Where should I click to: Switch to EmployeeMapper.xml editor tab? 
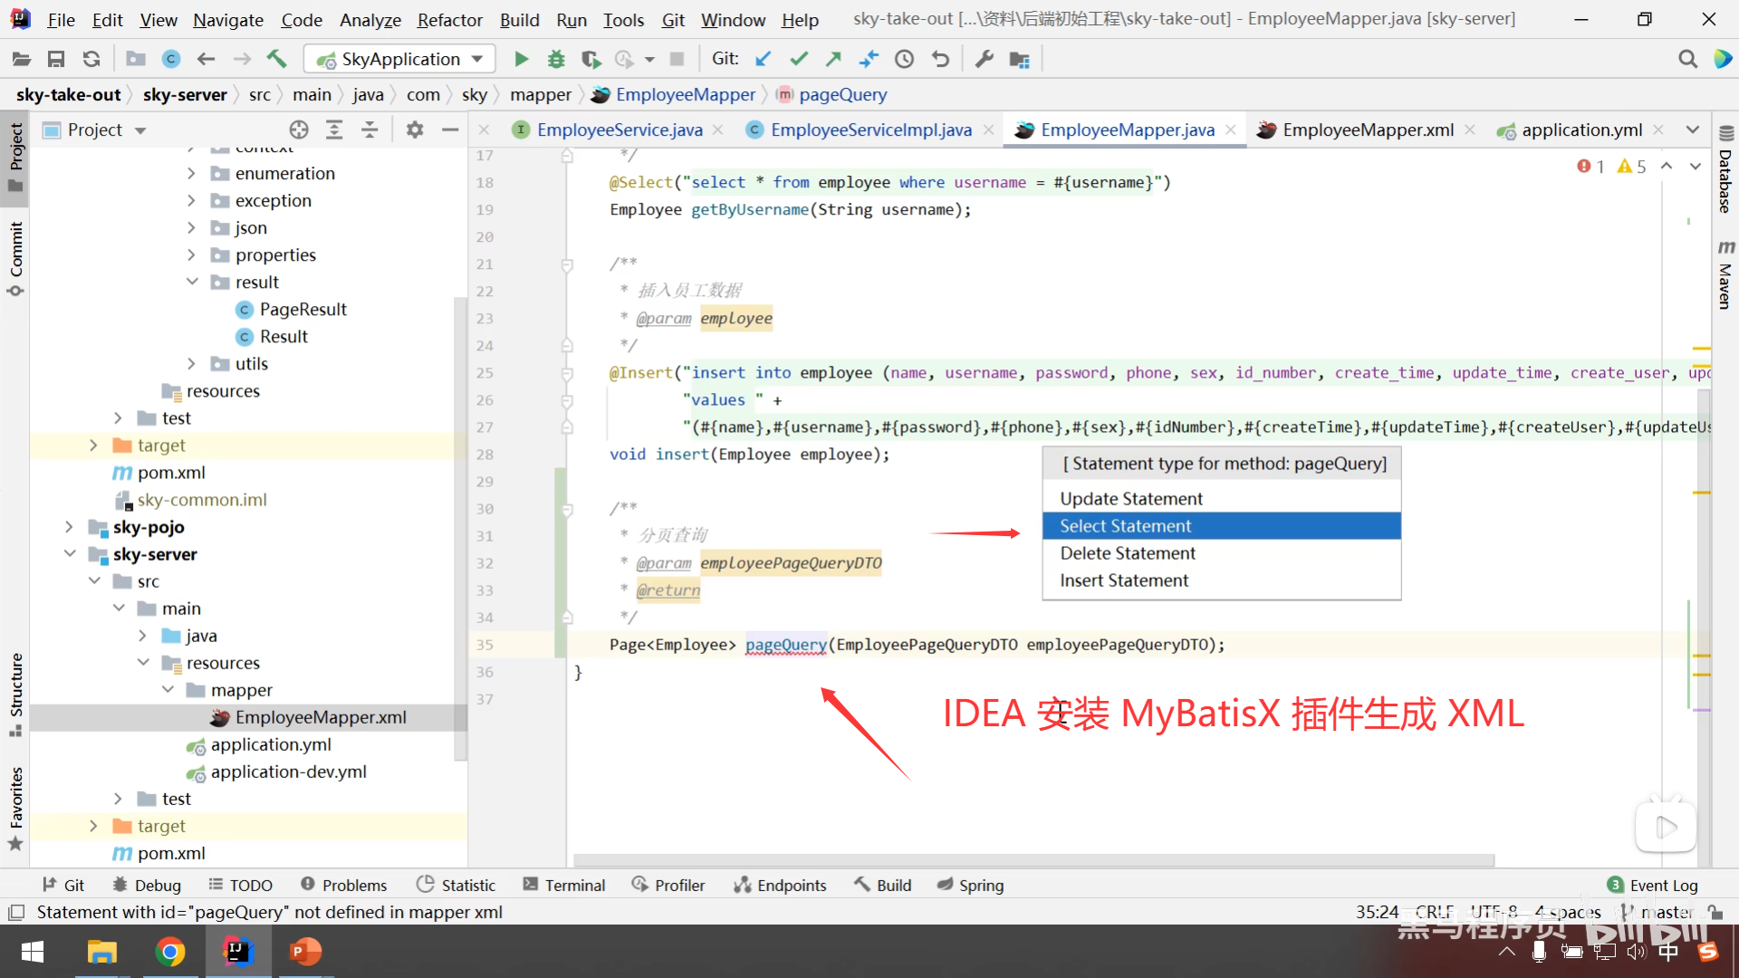tap(1368, 129)
